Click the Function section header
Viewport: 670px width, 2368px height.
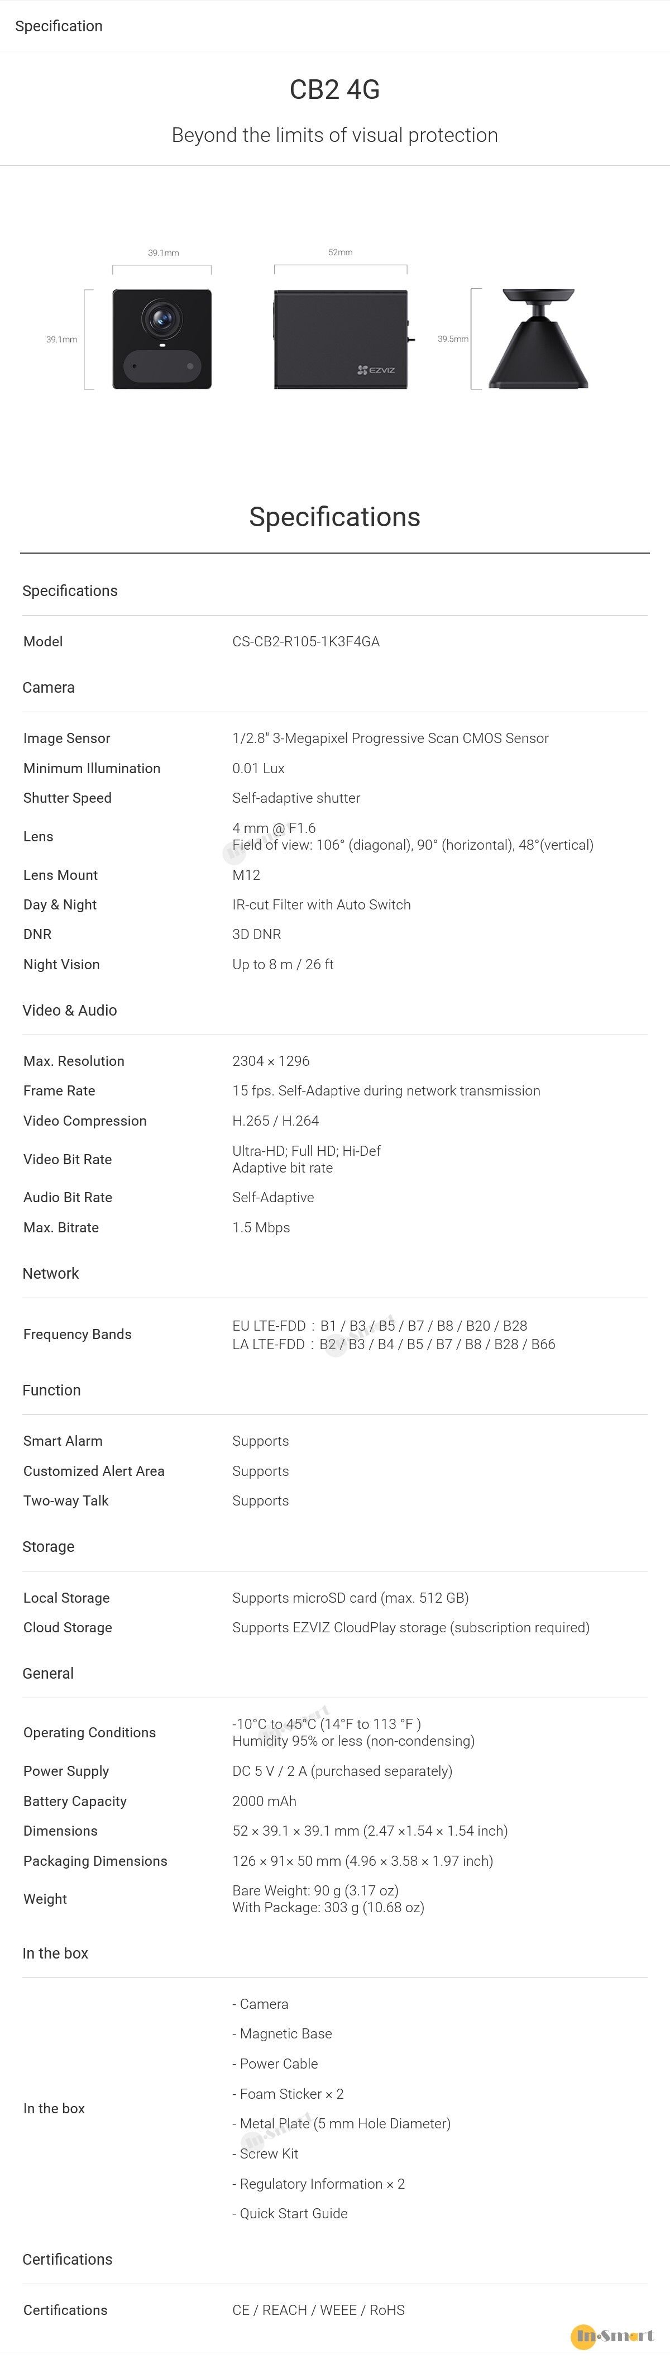tap(51, 1390)
